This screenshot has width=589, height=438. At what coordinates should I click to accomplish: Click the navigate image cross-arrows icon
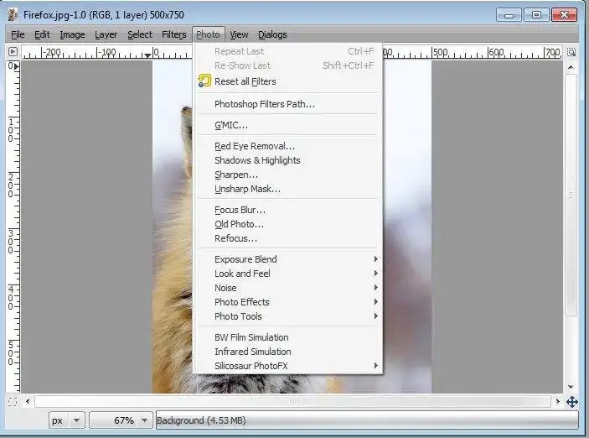(571, 402)
